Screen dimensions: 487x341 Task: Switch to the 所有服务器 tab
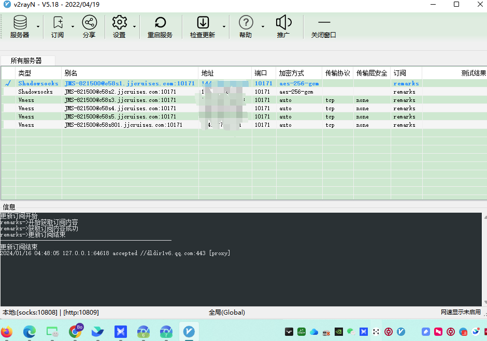(x=26, y=61)
